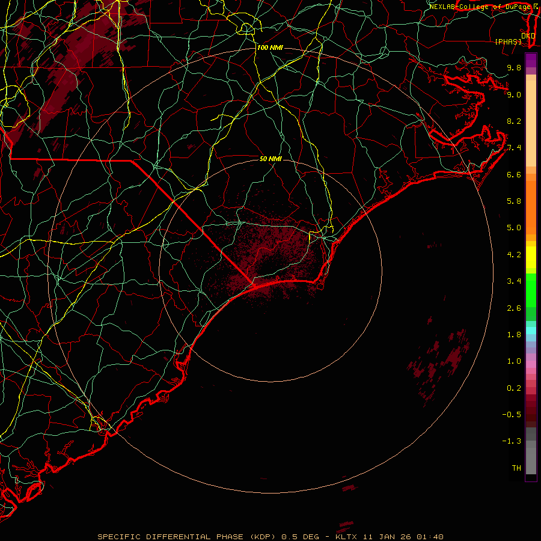Image resolution: width=541 pixels, height=541 pixels.
Task: Click the 6.6 legend value
Action: [514, 174]
